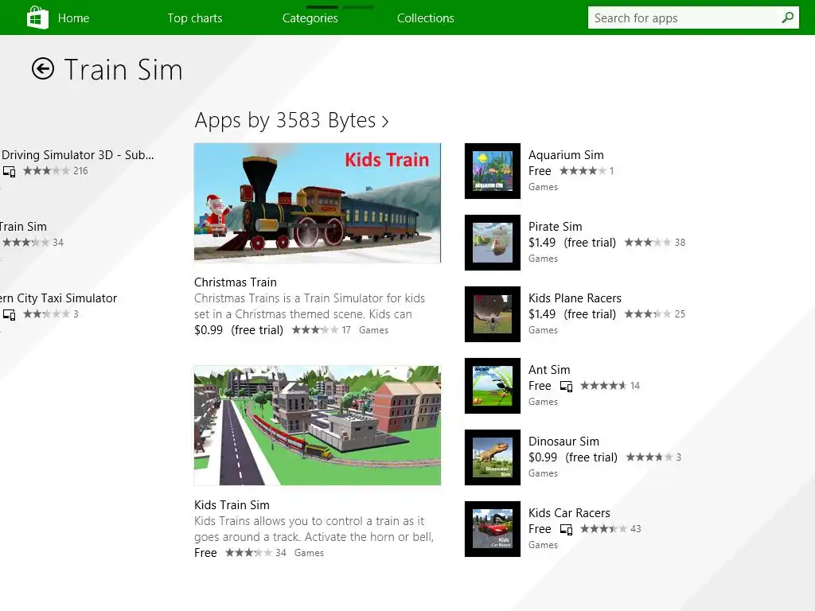
Task: Open Dinosaur Sim app icon
Action: [492, 457]
